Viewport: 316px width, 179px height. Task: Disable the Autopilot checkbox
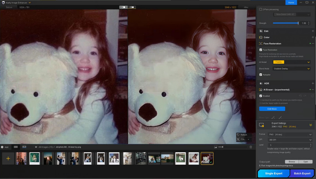click(261, 75)
